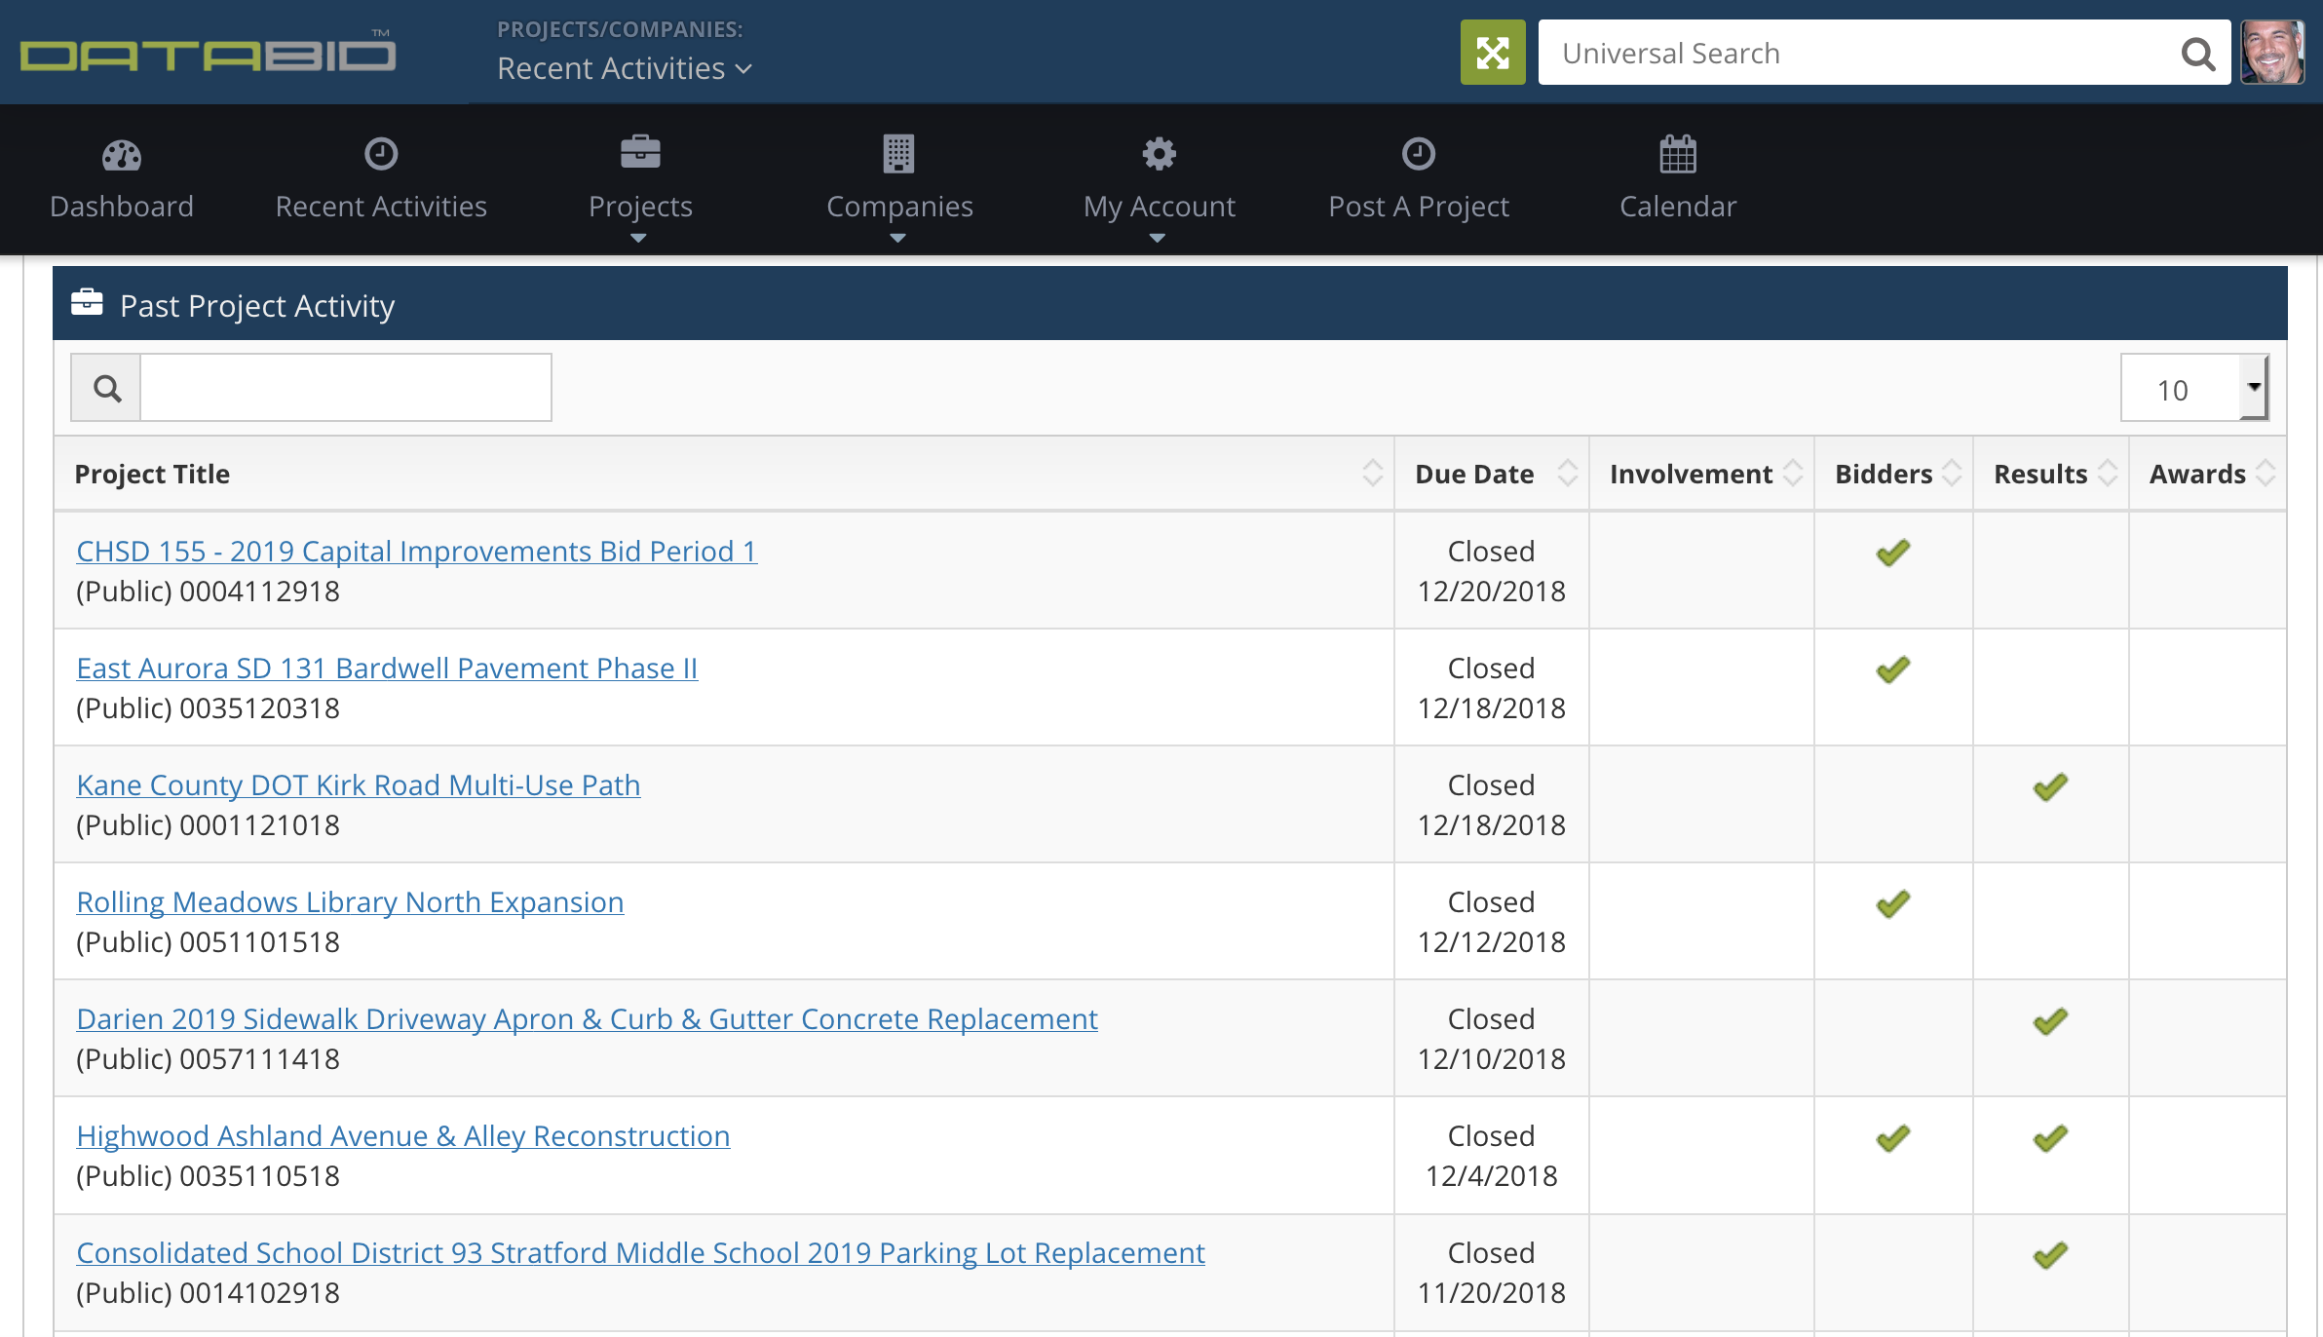Open the rows-per-page dropdown showing 10
This screenshot has width=2323, height=1337.
point(2194,388)
